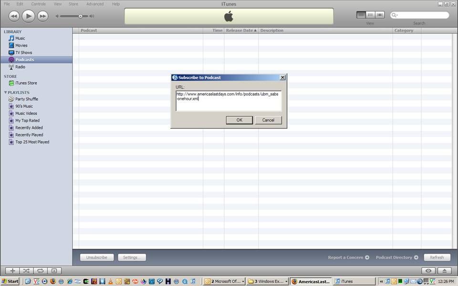The height and width of the screenshot is (286, 458).
Task: Toggle the browser eye button
Action: pos(428,271)
